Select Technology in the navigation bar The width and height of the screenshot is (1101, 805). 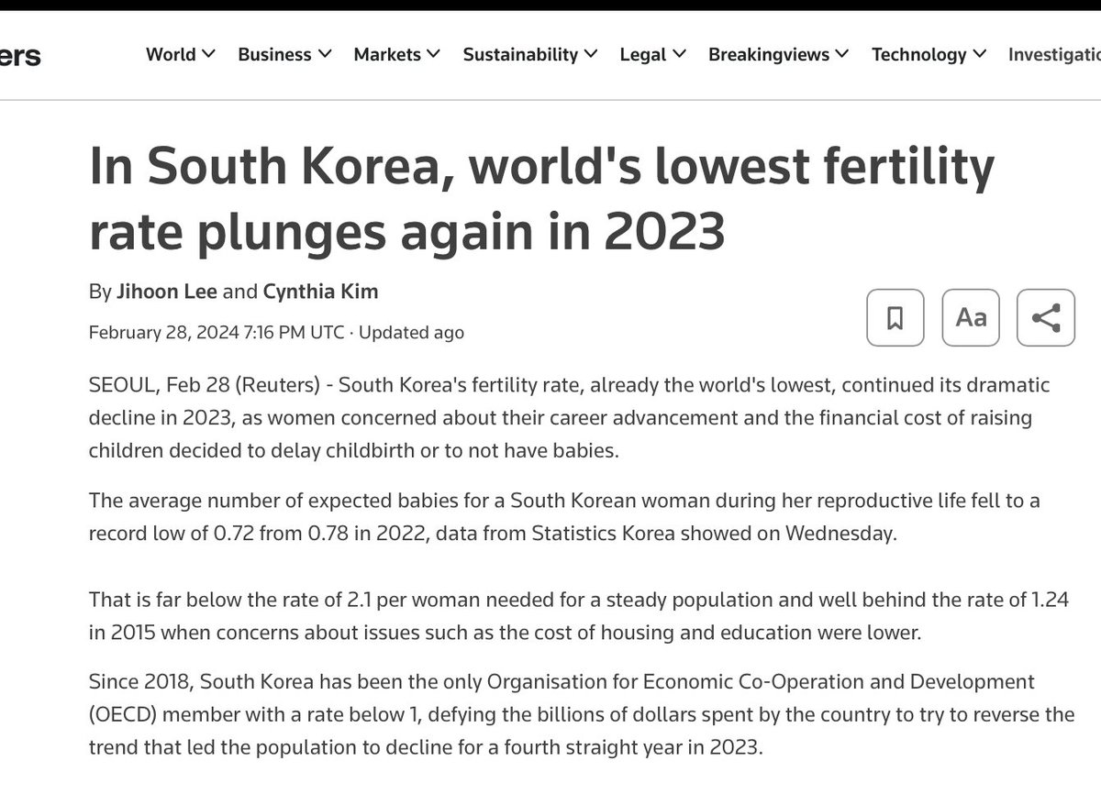920,54
